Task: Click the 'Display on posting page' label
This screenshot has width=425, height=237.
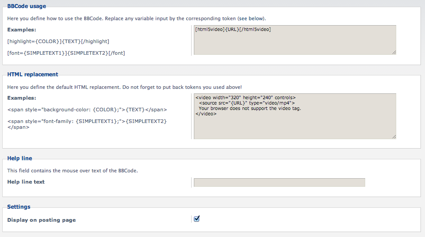Action: coord(41,220)
